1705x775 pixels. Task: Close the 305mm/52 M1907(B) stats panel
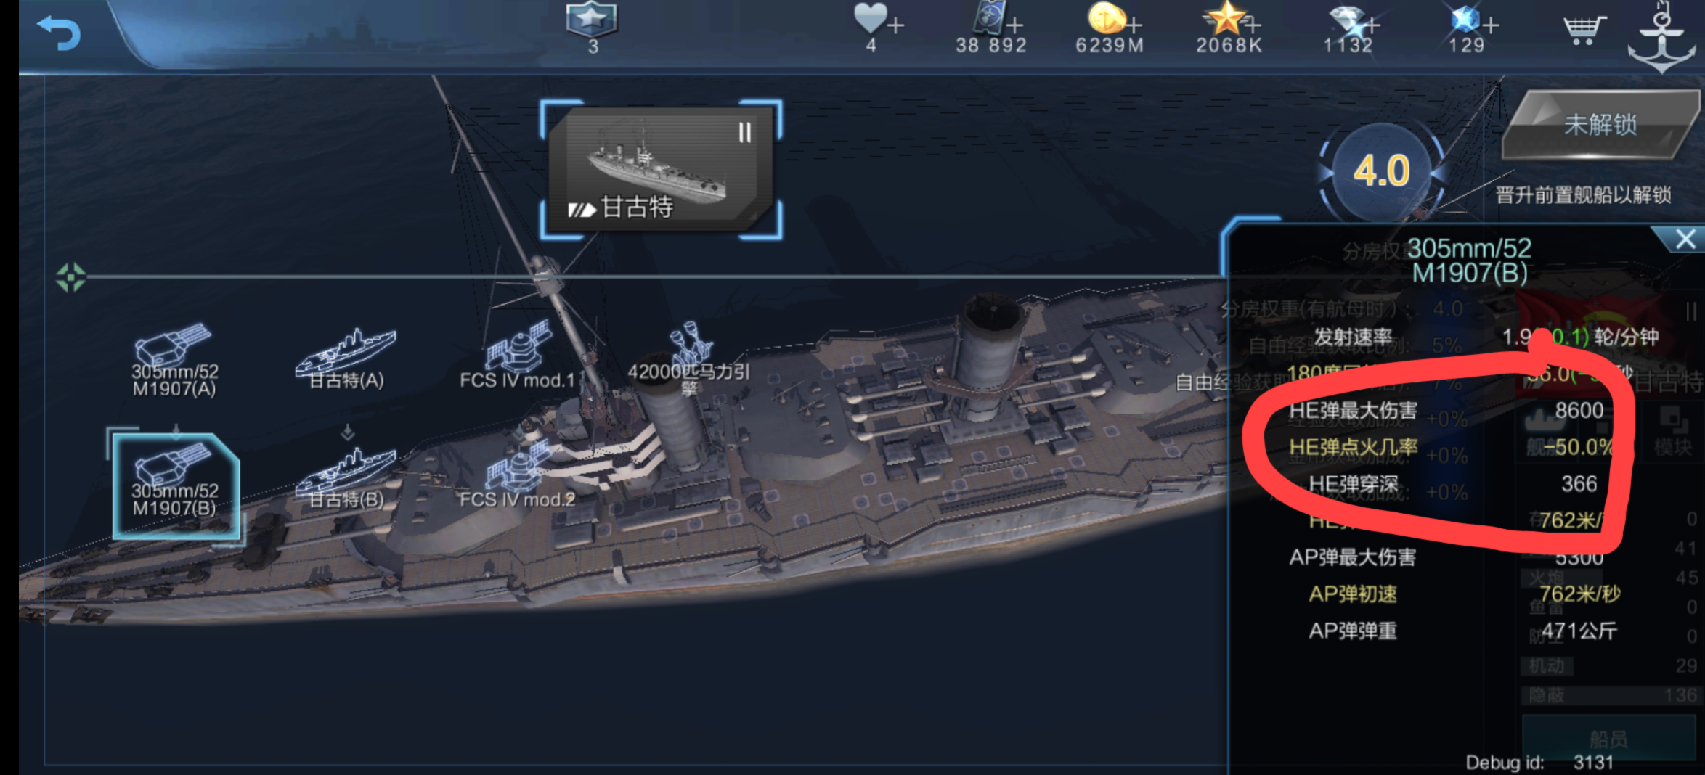click(x=1685, y=239)
